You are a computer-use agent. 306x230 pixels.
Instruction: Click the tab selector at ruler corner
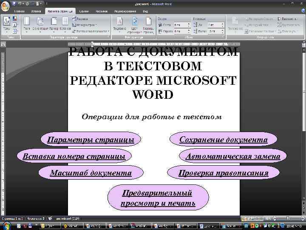(3, 45)
